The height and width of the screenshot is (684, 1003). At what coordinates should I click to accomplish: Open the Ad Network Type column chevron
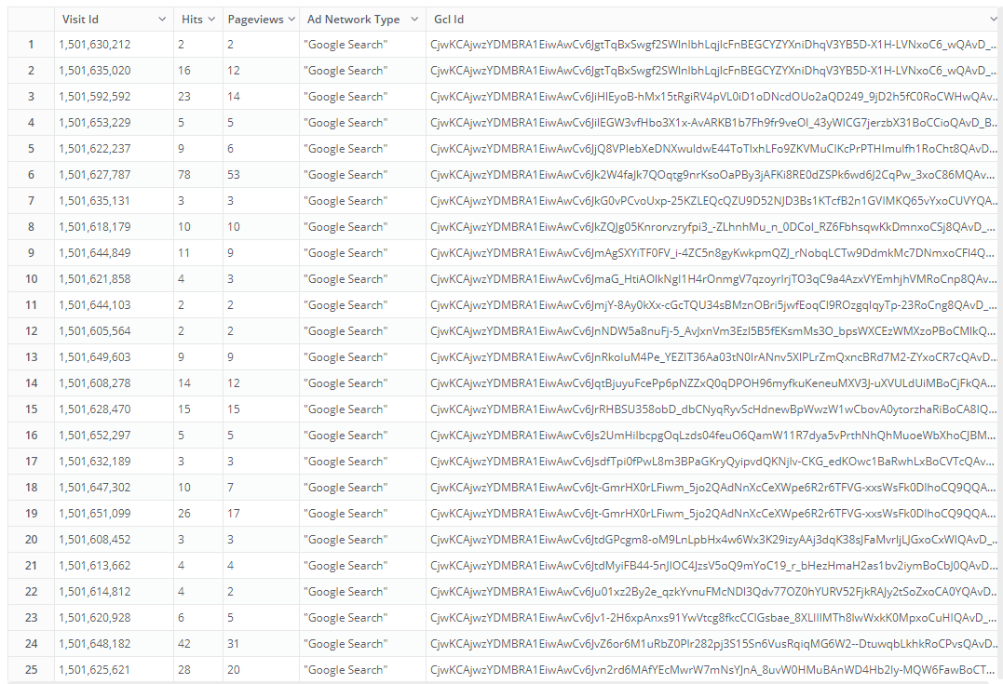coord(415,20)
